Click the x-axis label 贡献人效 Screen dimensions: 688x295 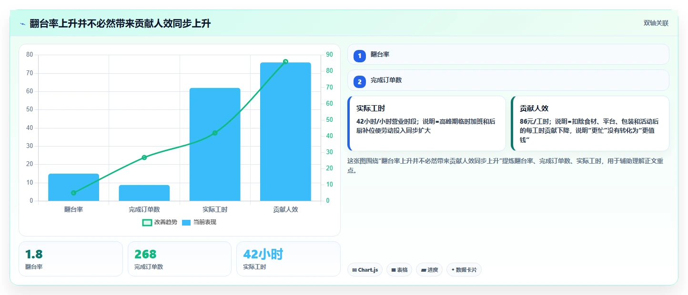pyautogui.click(x=285, y=209)
